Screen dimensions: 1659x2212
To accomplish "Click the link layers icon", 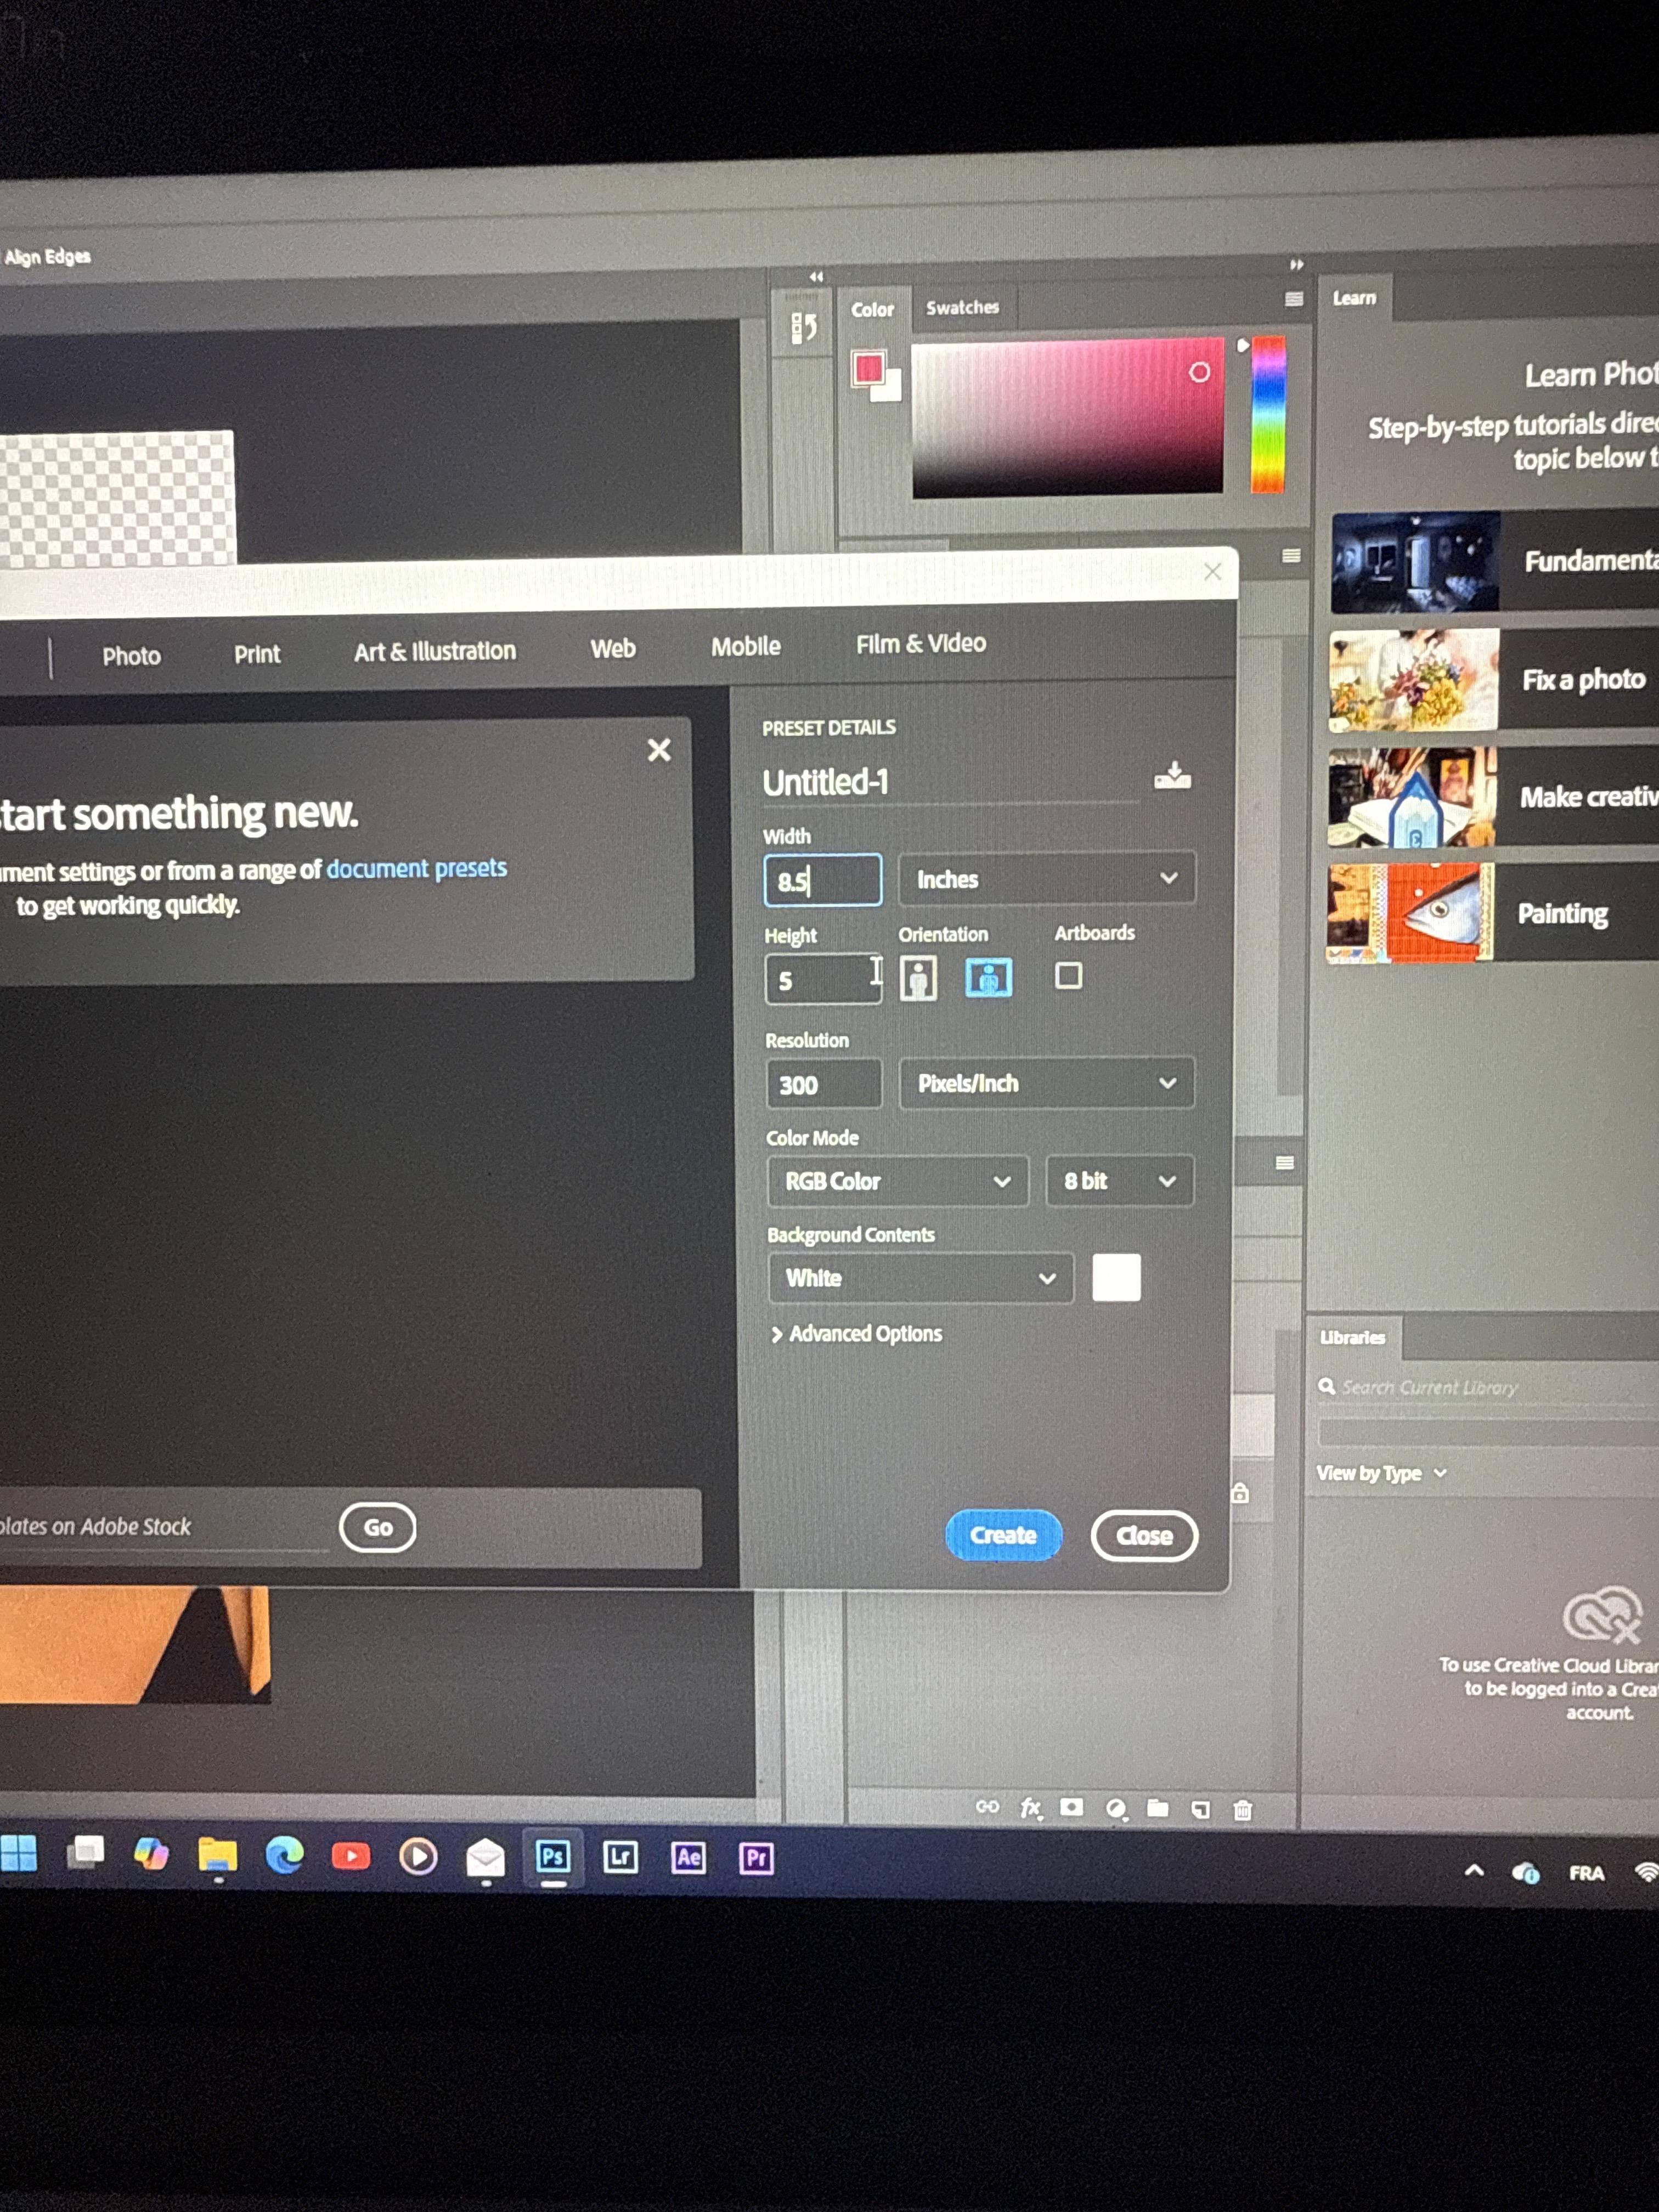I will click(987, 1807).
